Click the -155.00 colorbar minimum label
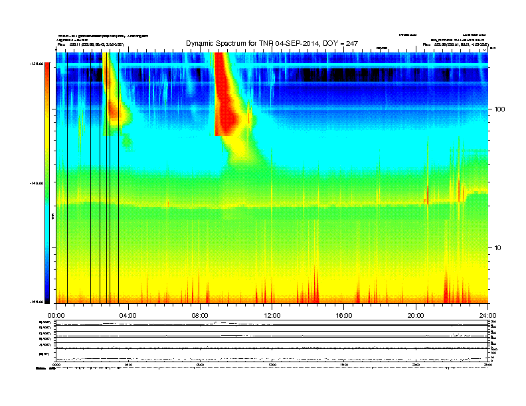The width and height of the screenshot is (526, 406). [37, 302]
